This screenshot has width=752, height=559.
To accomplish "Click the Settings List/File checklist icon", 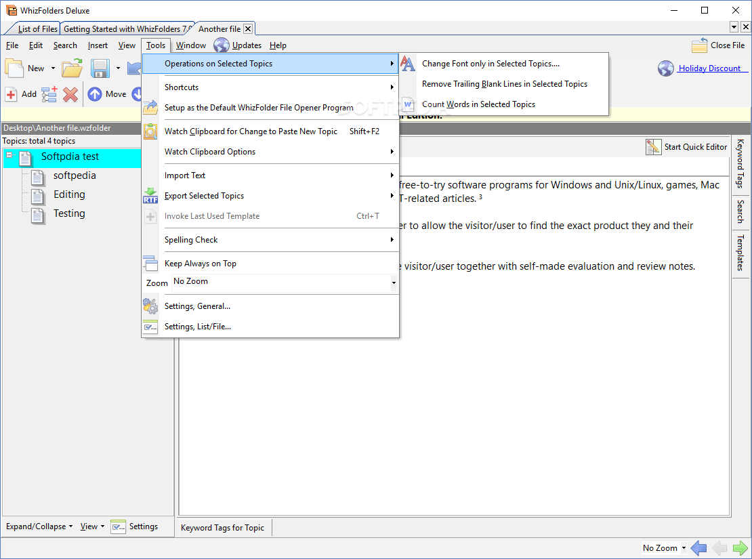I will (150, 327).
